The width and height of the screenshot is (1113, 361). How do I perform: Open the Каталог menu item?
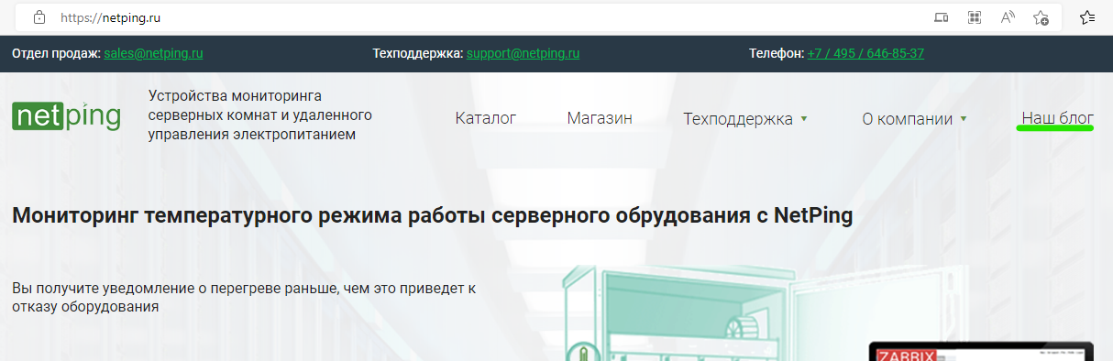click(x=486, y=118)
